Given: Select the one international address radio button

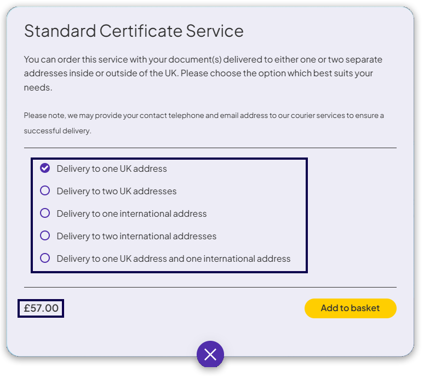Looking at the screenshot, I should coord(45,213).
